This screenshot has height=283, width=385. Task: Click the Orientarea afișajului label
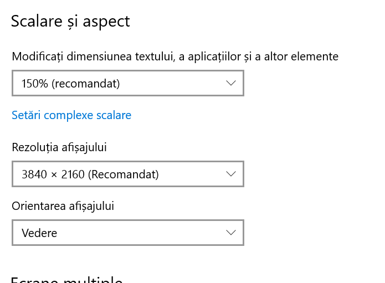[x=63, y=206]
